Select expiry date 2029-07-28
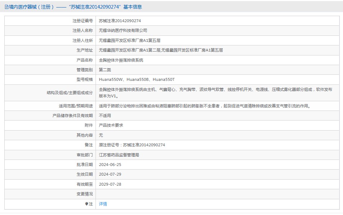Screen dimensions: 343x215 pos(110,184)
